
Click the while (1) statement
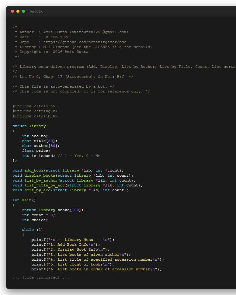tap(32, 230)
